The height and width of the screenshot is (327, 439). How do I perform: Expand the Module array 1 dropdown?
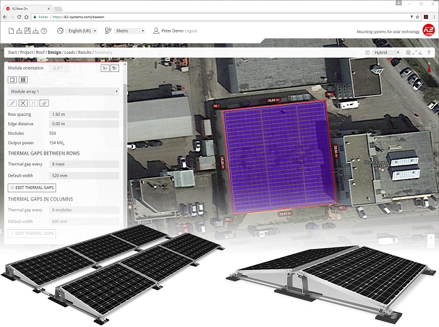click(x=63, y=91)
